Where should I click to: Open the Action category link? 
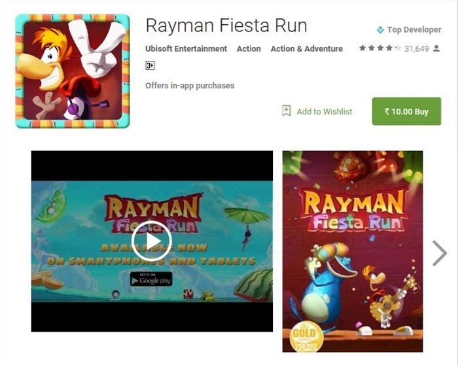pos(249,48)
